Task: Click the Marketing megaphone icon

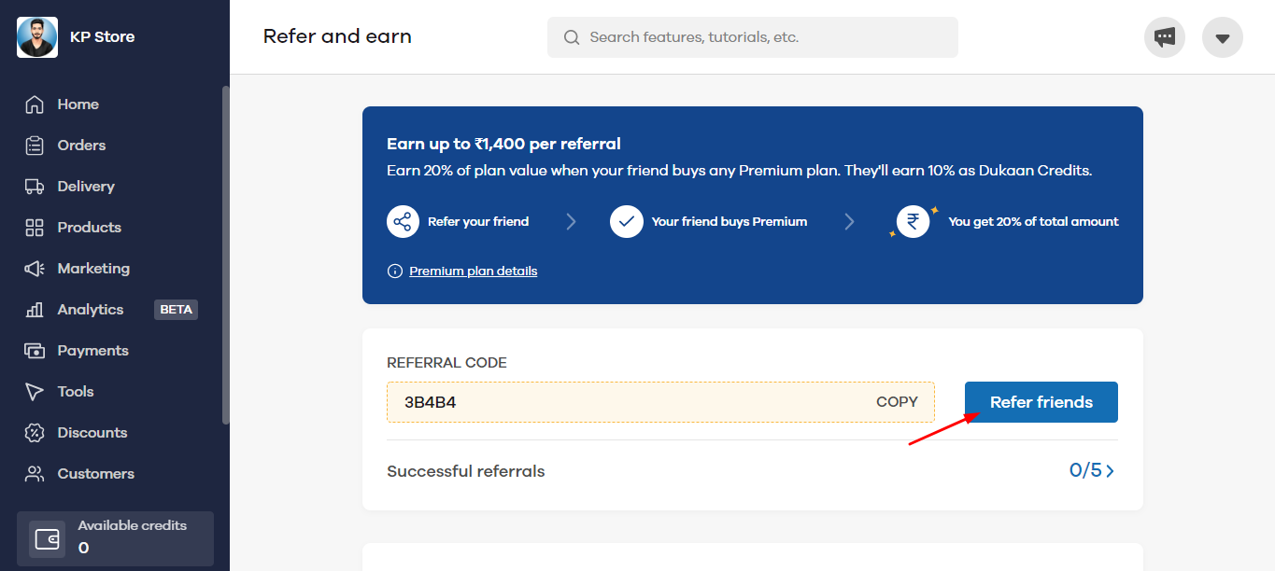Action: [35, 269]
